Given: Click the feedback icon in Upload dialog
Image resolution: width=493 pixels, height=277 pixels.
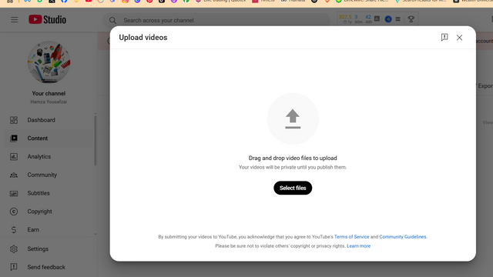Looking at the screenshot, I should [444, 38].
